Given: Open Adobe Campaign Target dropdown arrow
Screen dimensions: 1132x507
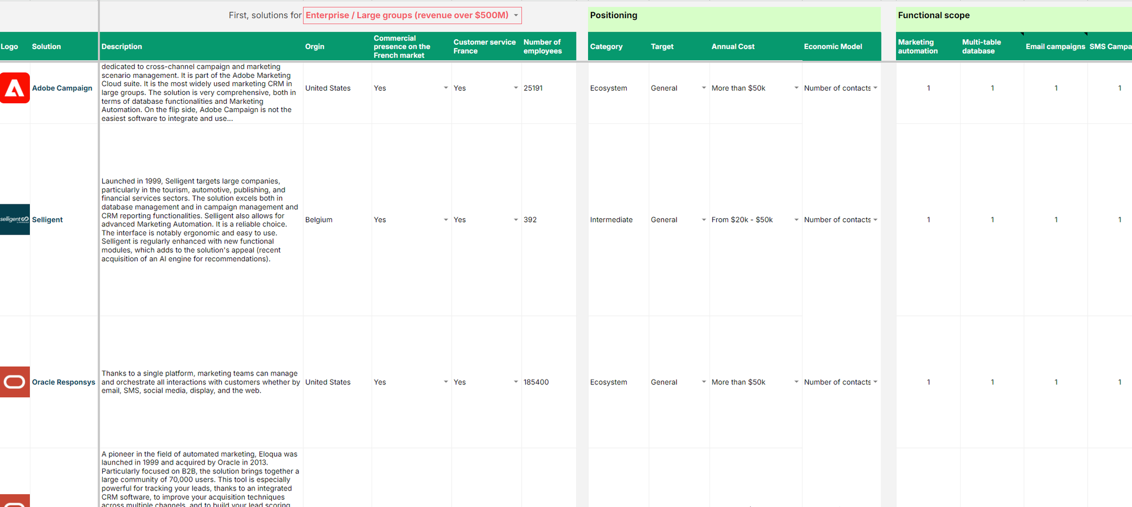Looking at the screenshot, I should coord(704,88).
